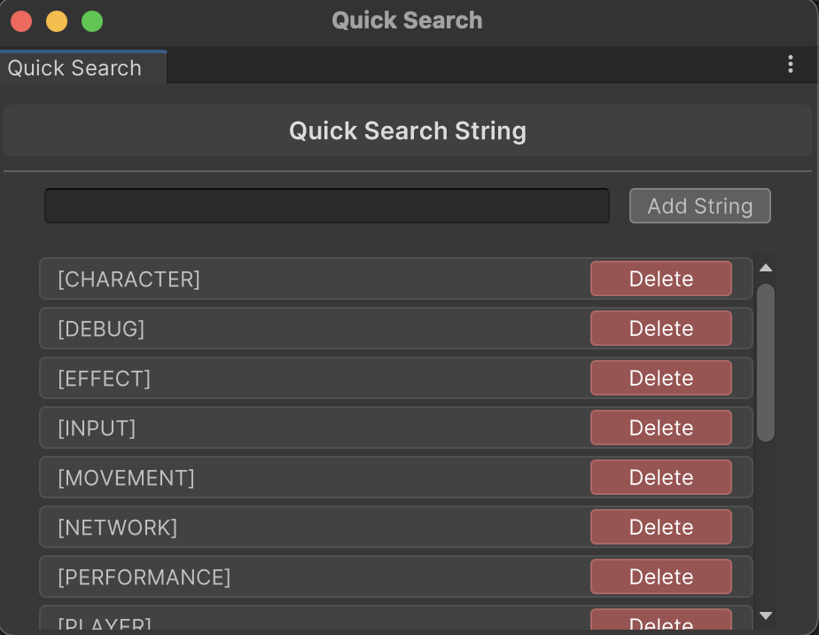Delete the [CHARACTER] search string
The width and height of the screenshot is (819, 635).
(x=660, y=278)
